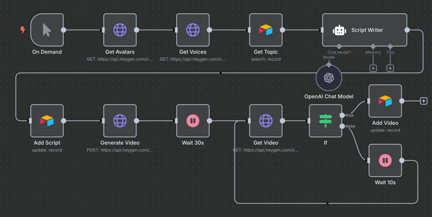Click 'update: record' under Add Video
Viewport: 432px width, 217px height.
[x=385, y=130]
